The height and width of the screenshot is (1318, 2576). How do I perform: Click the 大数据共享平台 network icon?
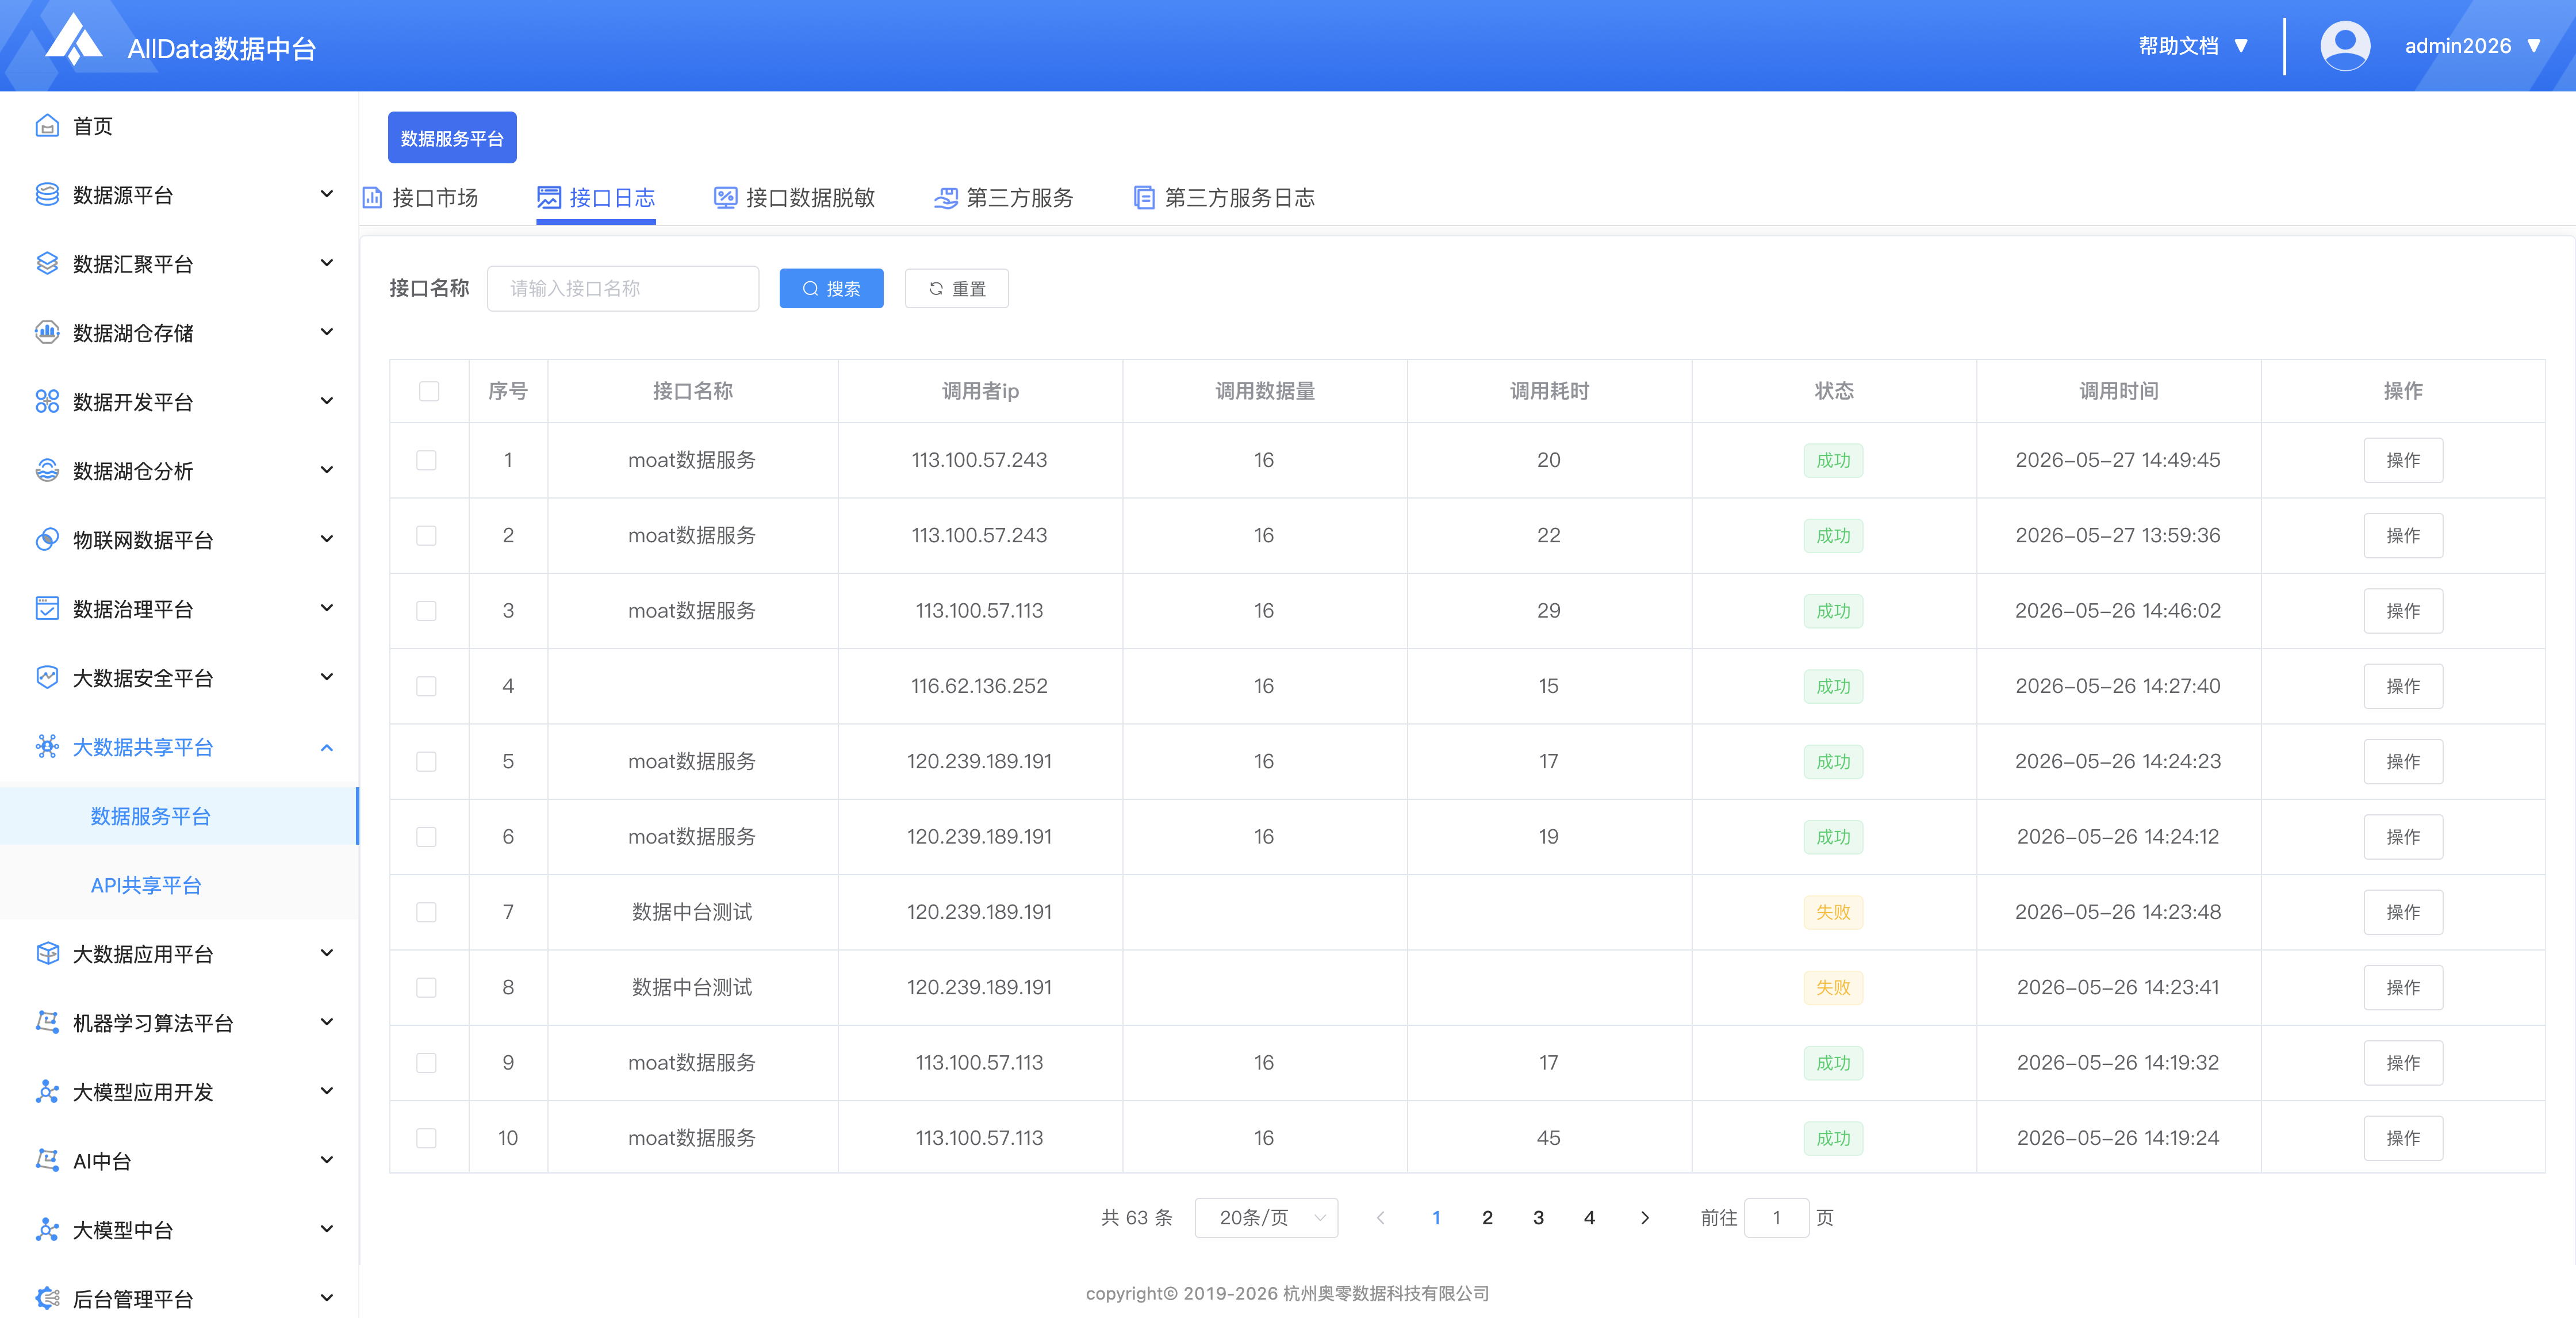pyautogui.click(x=47, y=747)
